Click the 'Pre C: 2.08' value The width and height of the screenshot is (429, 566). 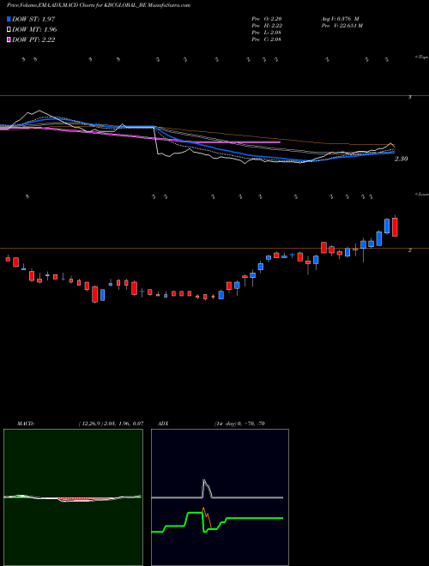point(267,39)
